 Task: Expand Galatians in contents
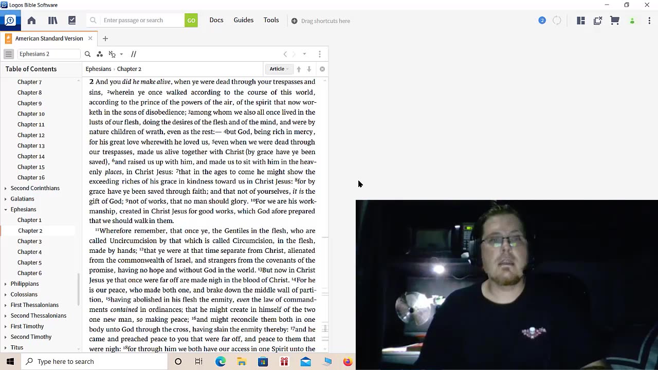pyautogui.click(x=6, y=199)
